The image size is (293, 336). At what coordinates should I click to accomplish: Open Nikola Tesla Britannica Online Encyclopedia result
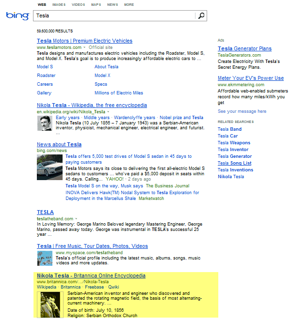pyautogui.click(x=91, y=275)
